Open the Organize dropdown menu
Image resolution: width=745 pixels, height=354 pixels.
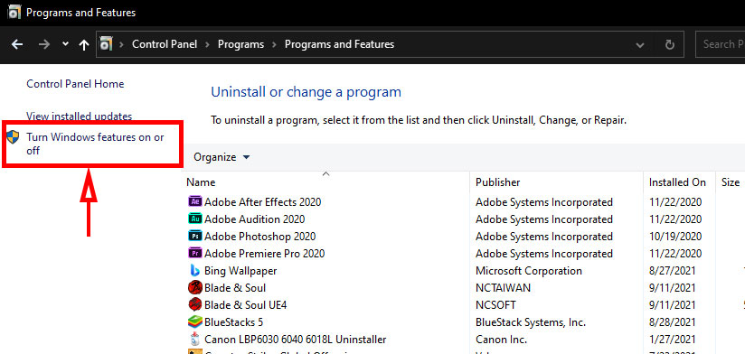click(222, 157)
